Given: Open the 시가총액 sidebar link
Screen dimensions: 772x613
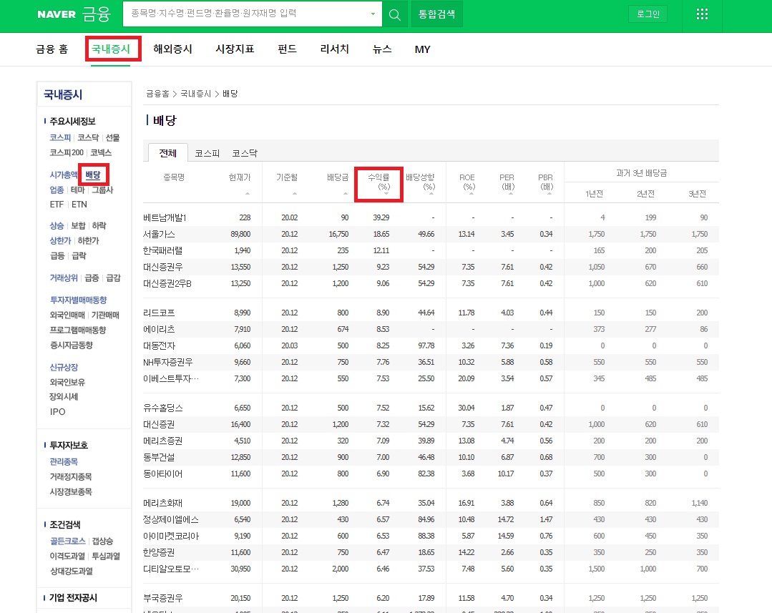Looking at the screenshot, I should coord(64,175).
